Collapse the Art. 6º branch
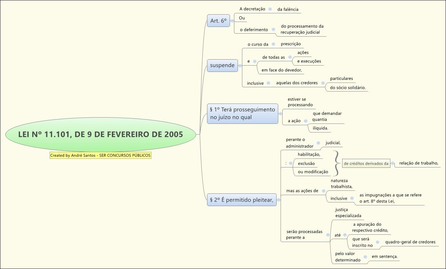 tap(232, 21)
